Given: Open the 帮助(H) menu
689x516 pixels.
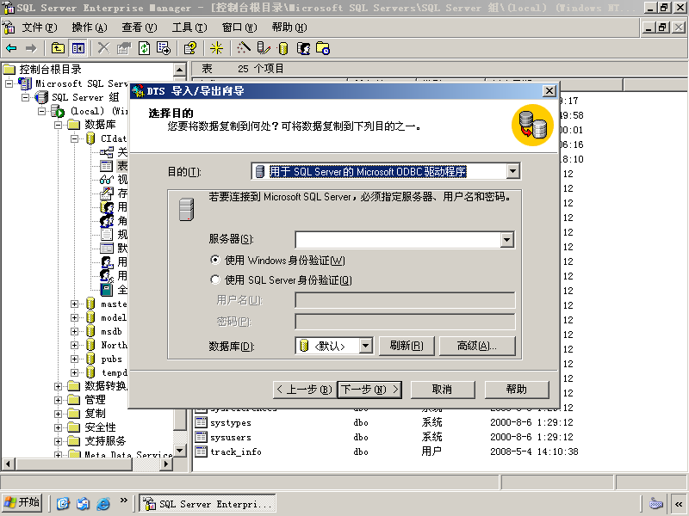Looking at the screenshot, I should click(x=289, y=28).
